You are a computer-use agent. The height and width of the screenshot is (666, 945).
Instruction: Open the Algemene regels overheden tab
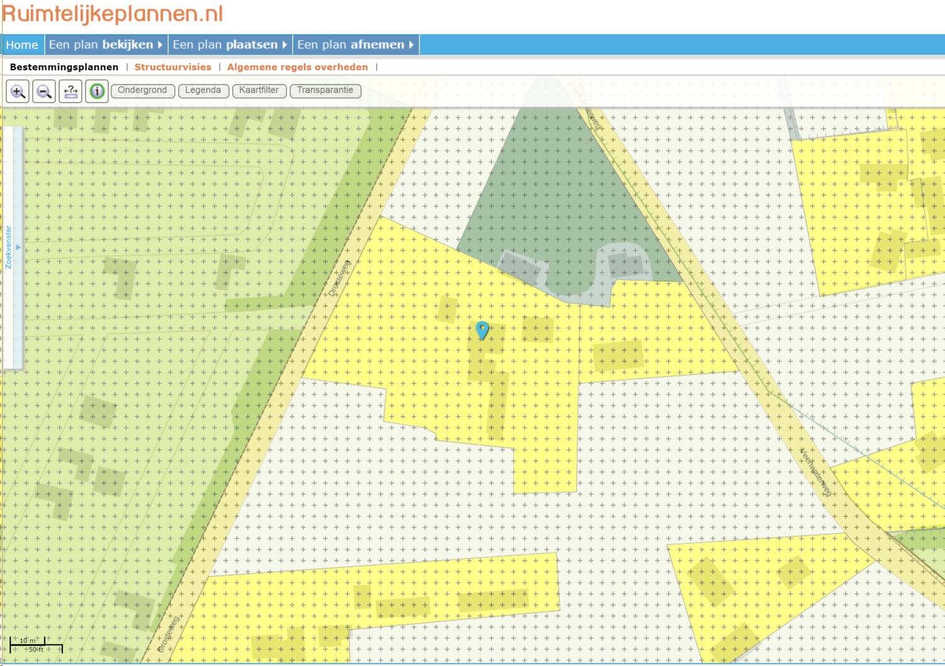click(x=297, y=67)
